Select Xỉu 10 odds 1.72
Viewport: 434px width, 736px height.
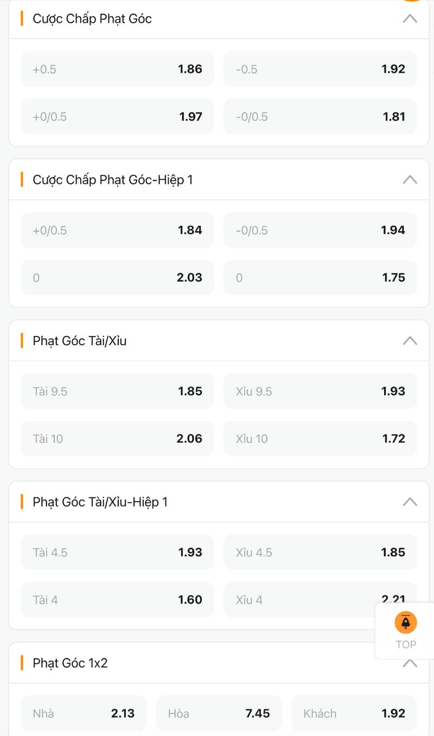[x=320, y=439]
